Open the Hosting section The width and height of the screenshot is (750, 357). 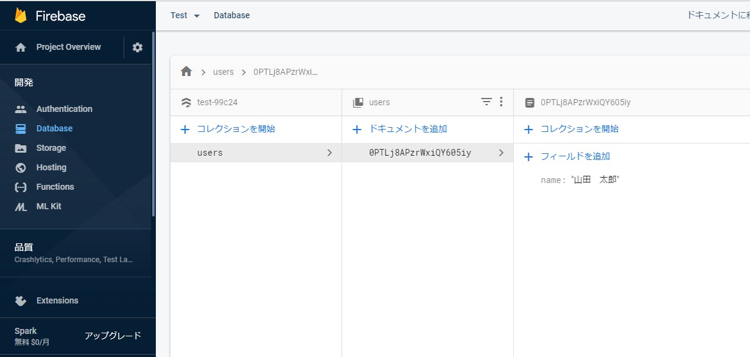(52, 167)
